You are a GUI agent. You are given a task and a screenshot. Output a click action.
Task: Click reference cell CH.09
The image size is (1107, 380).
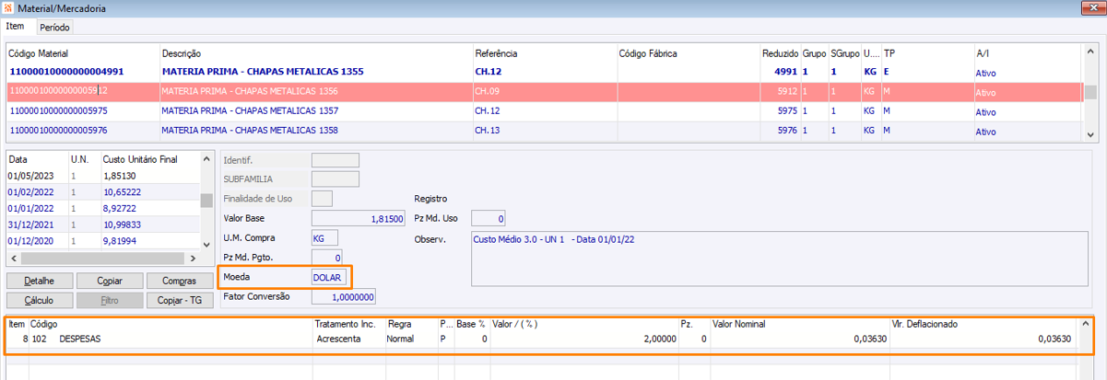click(487, 92)
